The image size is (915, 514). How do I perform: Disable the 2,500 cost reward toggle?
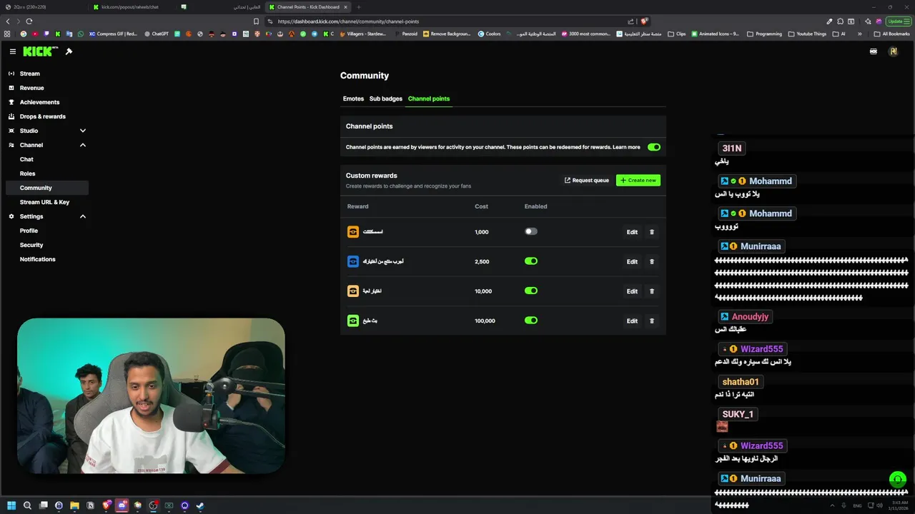tap(531, 261)
